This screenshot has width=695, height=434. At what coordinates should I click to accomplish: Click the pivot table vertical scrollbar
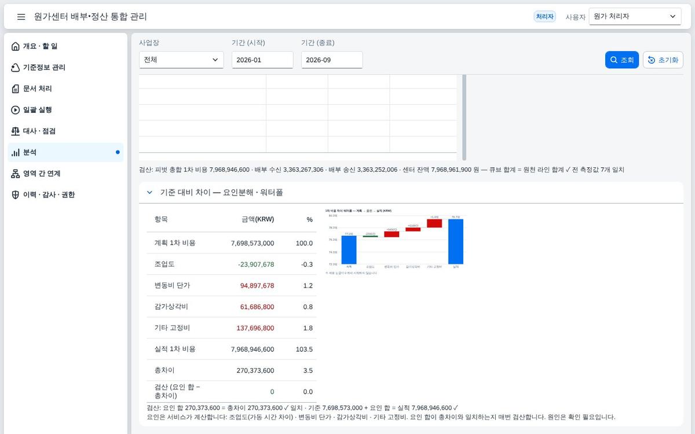coord(464,117)
